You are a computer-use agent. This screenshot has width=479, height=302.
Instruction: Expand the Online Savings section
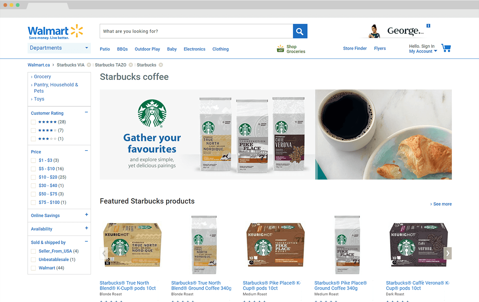coord(86,215)
